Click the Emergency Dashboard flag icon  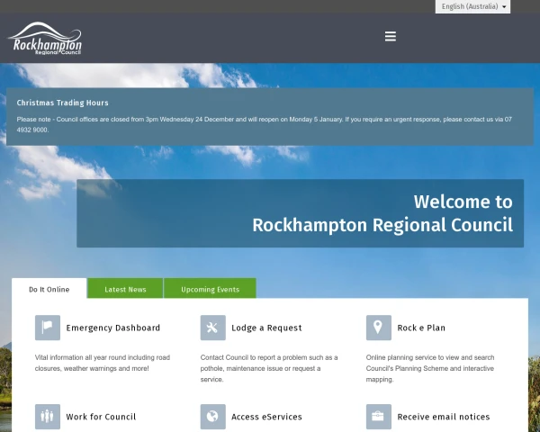pos(48,328)
